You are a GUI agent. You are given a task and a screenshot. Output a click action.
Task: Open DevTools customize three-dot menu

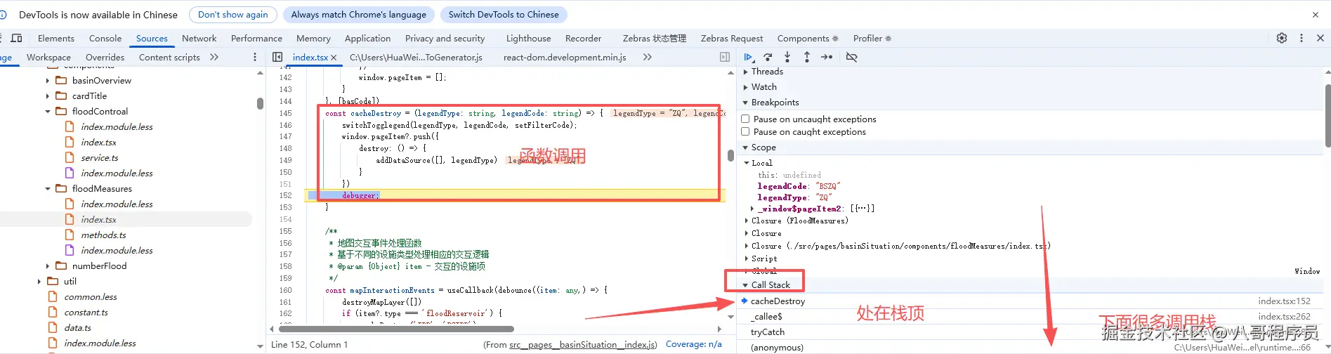(x=1302, y=38)
